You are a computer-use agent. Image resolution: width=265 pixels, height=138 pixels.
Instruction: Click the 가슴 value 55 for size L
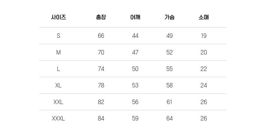click(x=169, y=69)
